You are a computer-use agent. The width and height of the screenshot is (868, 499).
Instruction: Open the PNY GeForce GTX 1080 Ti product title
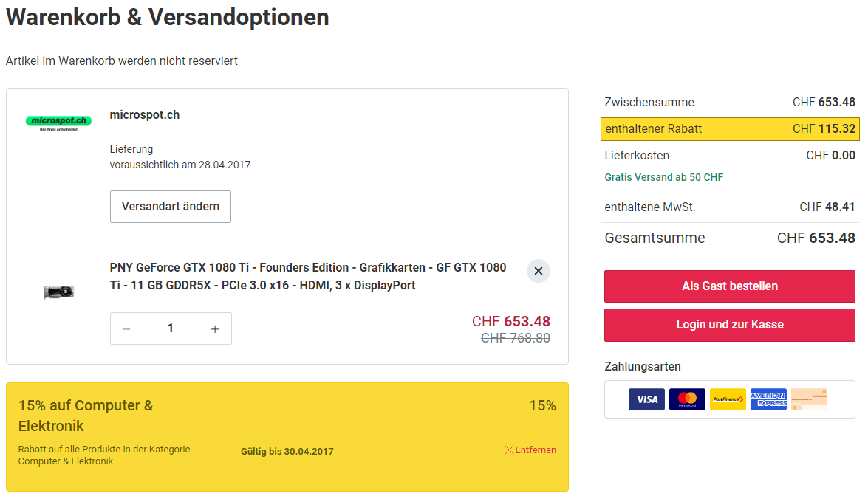click(308, 276)
